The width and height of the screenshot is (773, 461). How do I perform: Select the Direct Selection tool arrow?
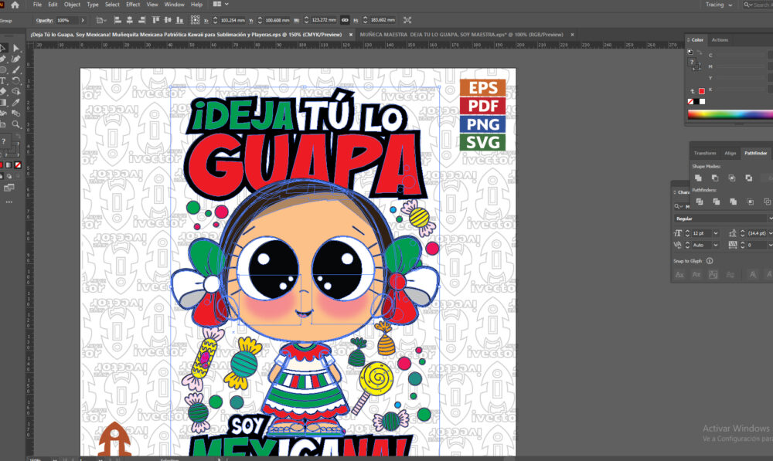tap(16, 48)
